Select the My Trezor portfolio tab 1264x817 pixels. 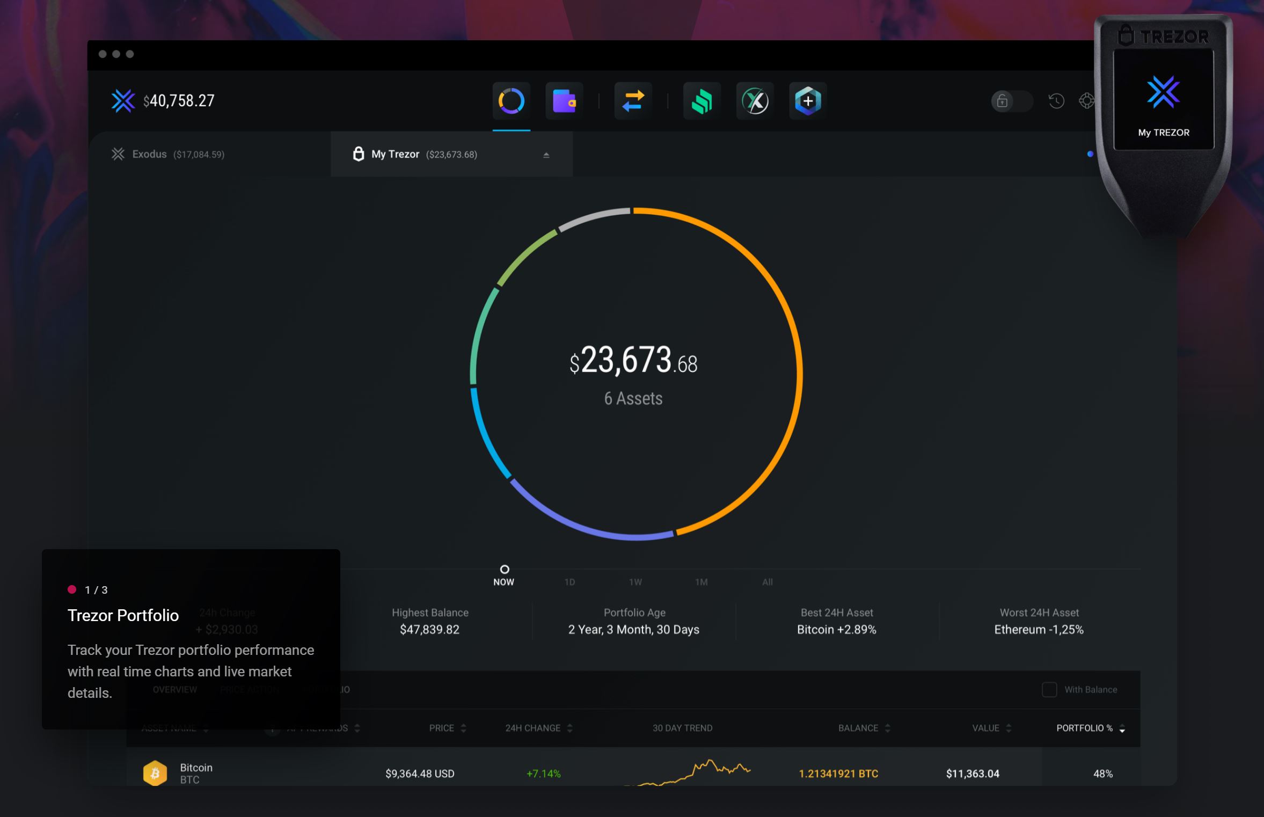451,154
